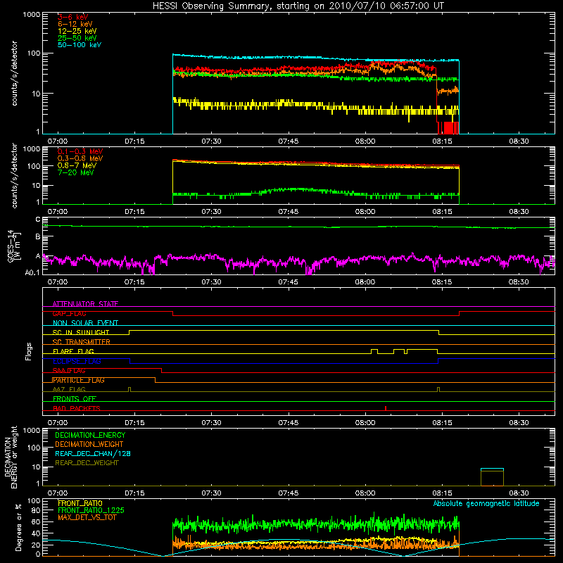Click the Degrees or % axis title

coord(18,528)
